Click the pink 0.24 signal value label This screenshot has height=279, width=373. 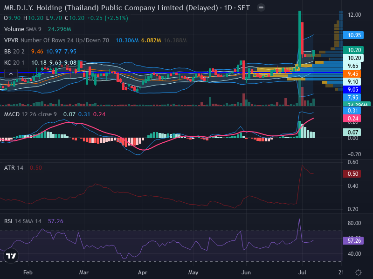click(x=352, y=119)
